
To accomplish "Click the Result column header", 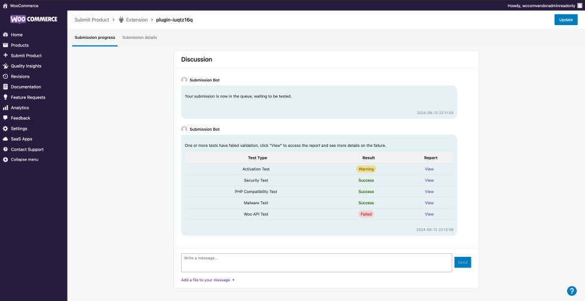I will 369,158.
